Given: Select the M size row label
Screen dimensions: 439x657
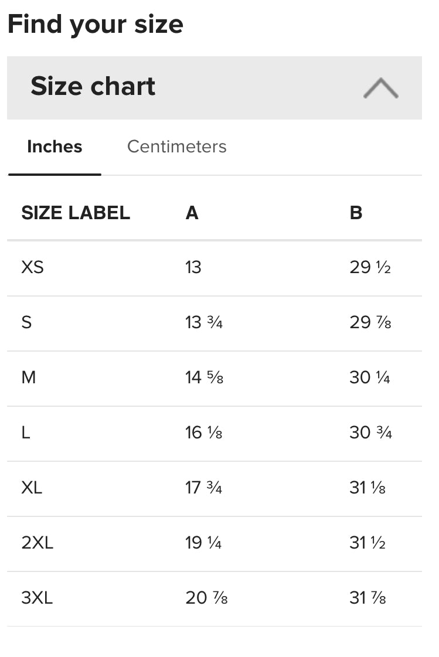Looking at the screenshot, I should (x=29, y=377).
